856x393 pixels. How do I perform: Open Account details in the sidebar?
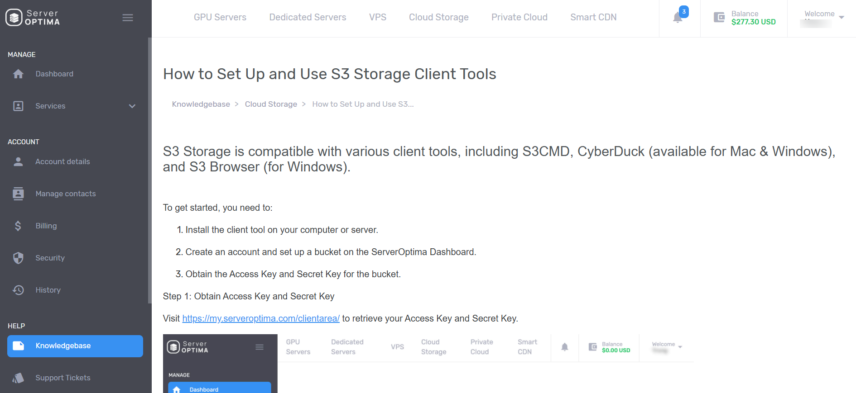[x=63, y=161]
